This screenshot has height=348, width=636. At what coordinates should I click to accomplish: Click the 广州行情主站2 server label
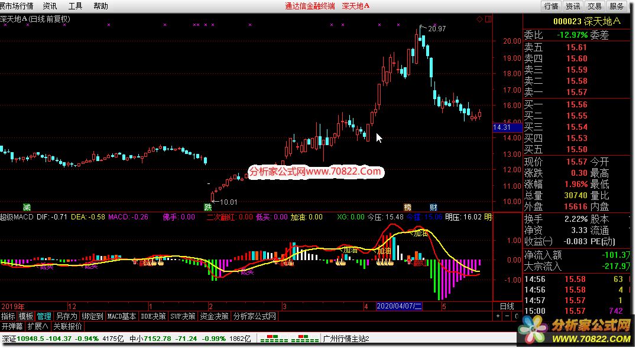[346, 339]
